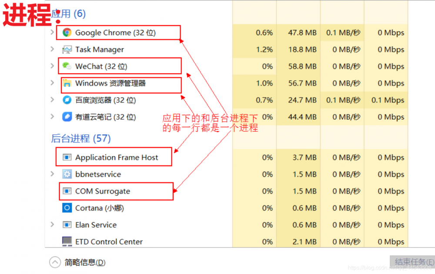Viewport: 435px width, 274px height.
Task: Click the Application Frame Host icon
Action: click(66, 157)
